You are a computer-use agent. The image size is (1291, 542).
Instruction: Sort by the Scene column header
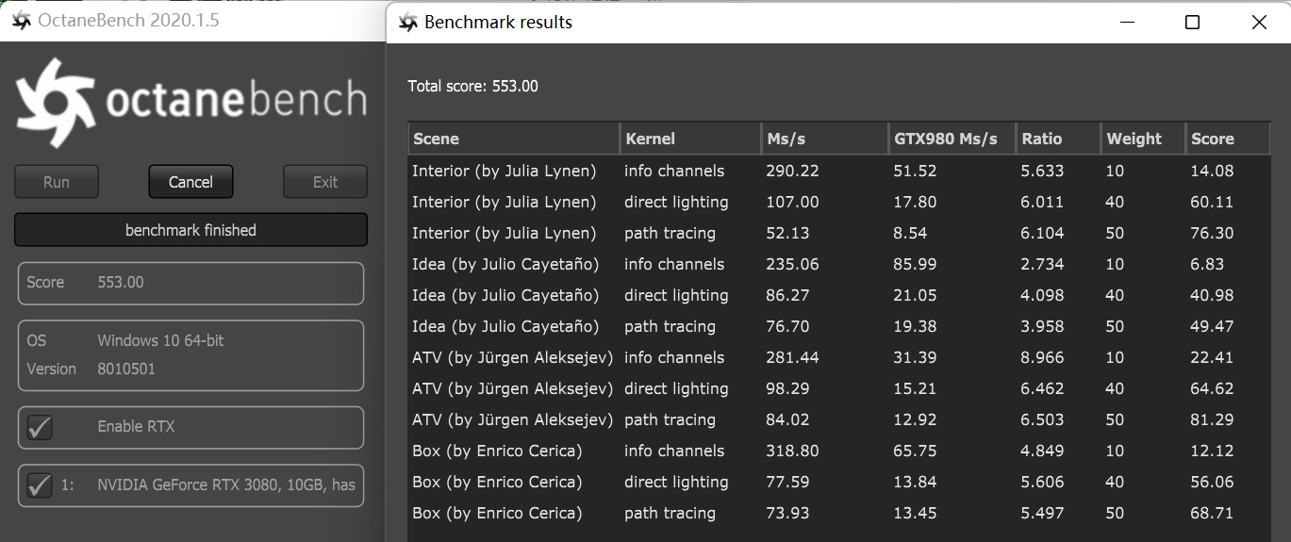pos(513,139)
